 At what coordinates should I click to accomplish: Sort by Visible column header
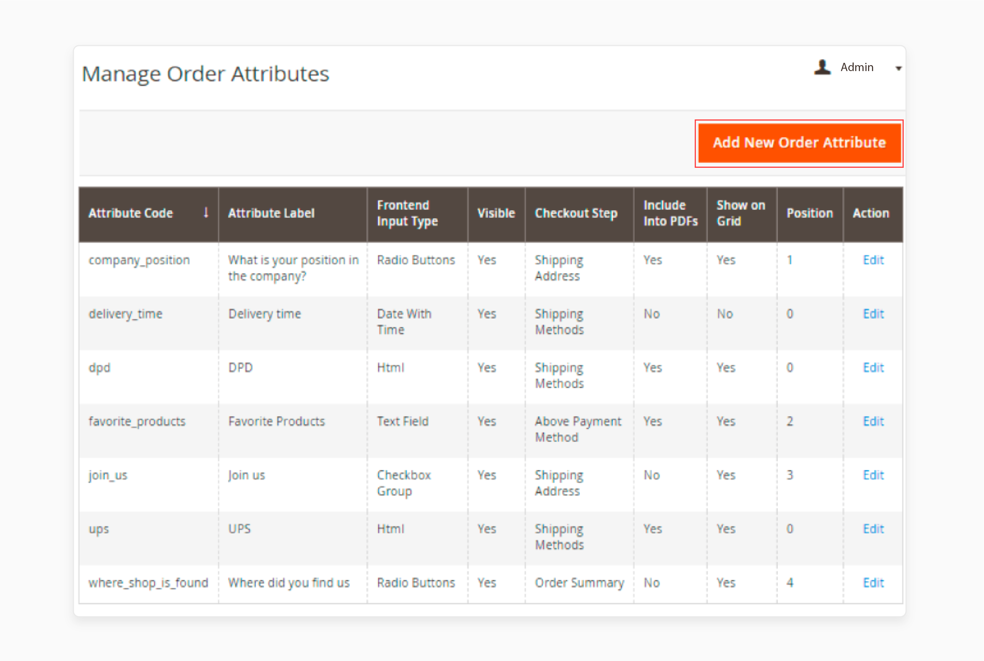pyautogui.click(x=497, y=214)
